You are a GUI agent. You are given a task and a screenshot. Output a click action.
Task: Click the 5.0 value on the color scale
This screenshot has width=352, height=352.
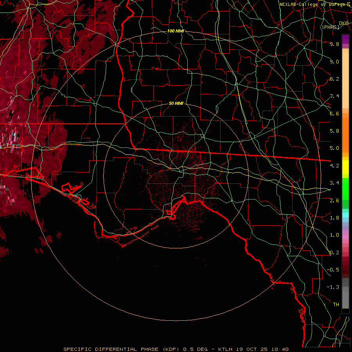coord(334,148)
